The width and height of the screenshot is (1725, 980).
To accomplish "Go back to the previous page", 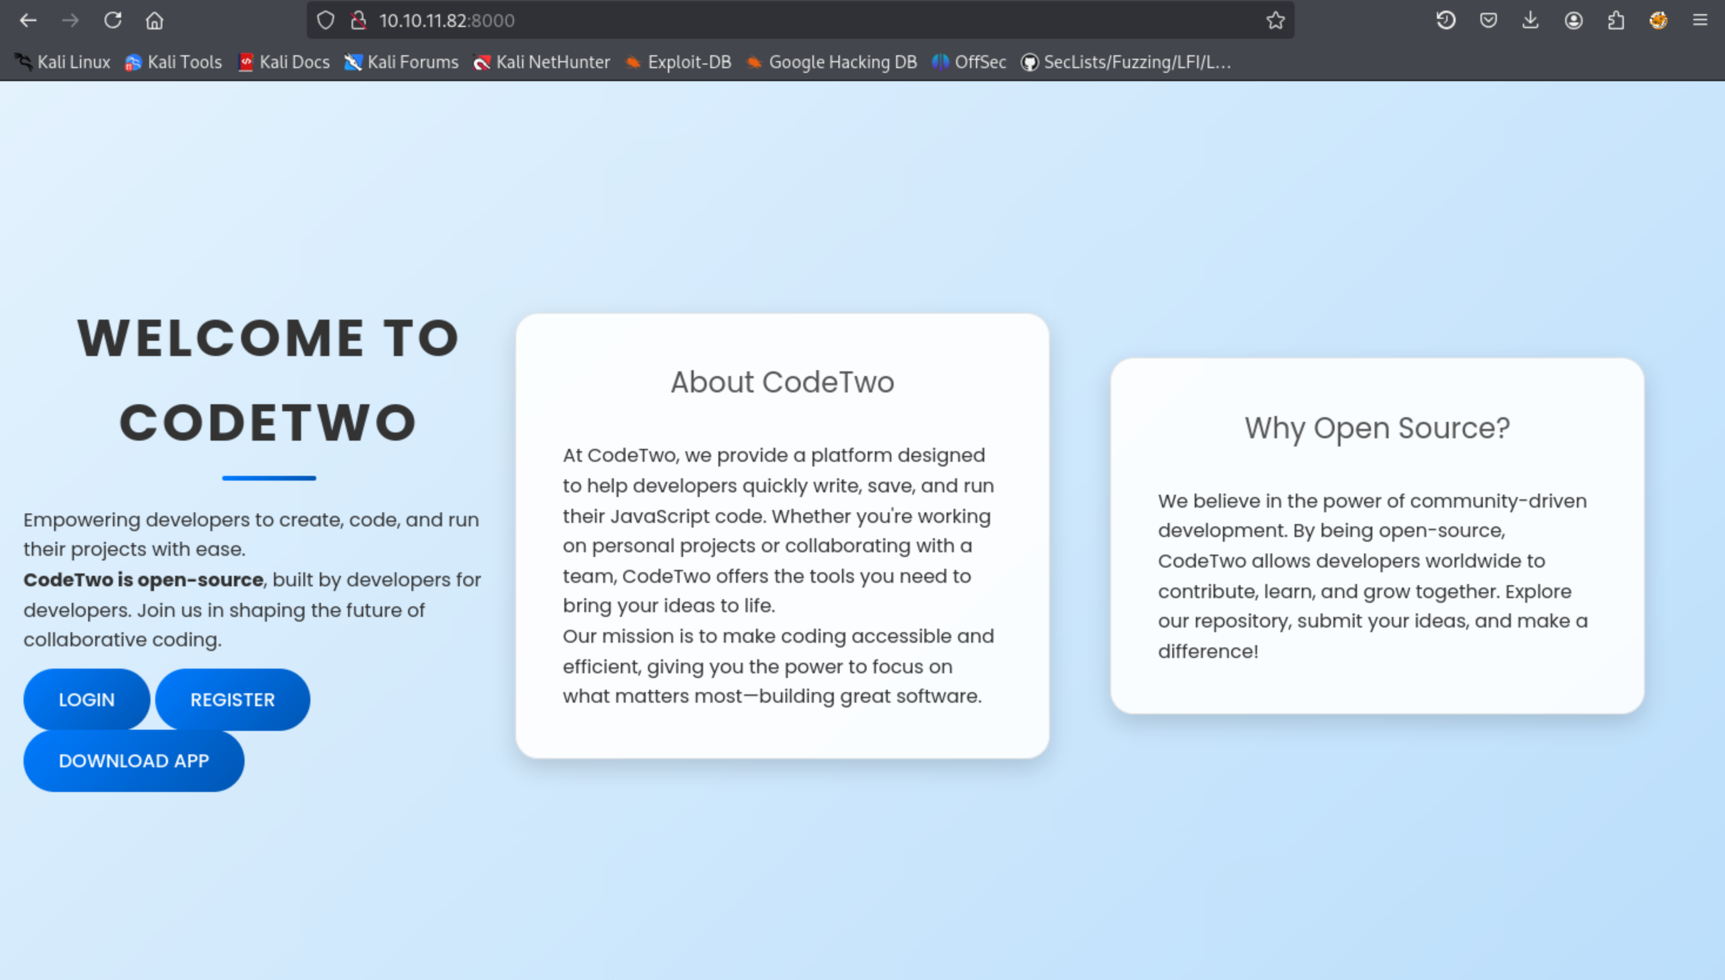I will coord(28,20).
